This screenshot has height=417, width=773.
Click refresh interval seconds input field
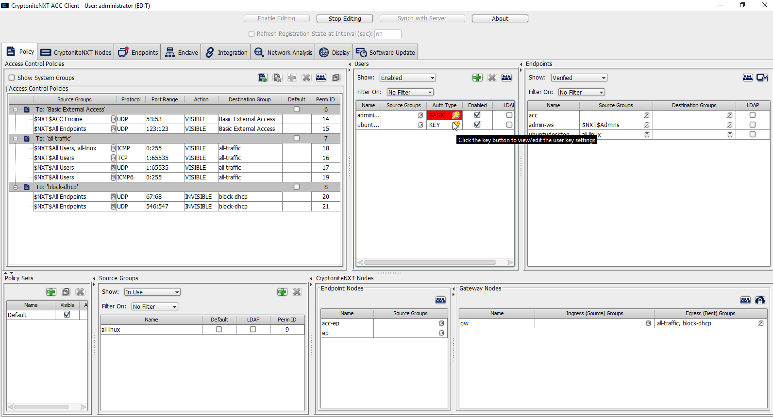tap(387, 34)
